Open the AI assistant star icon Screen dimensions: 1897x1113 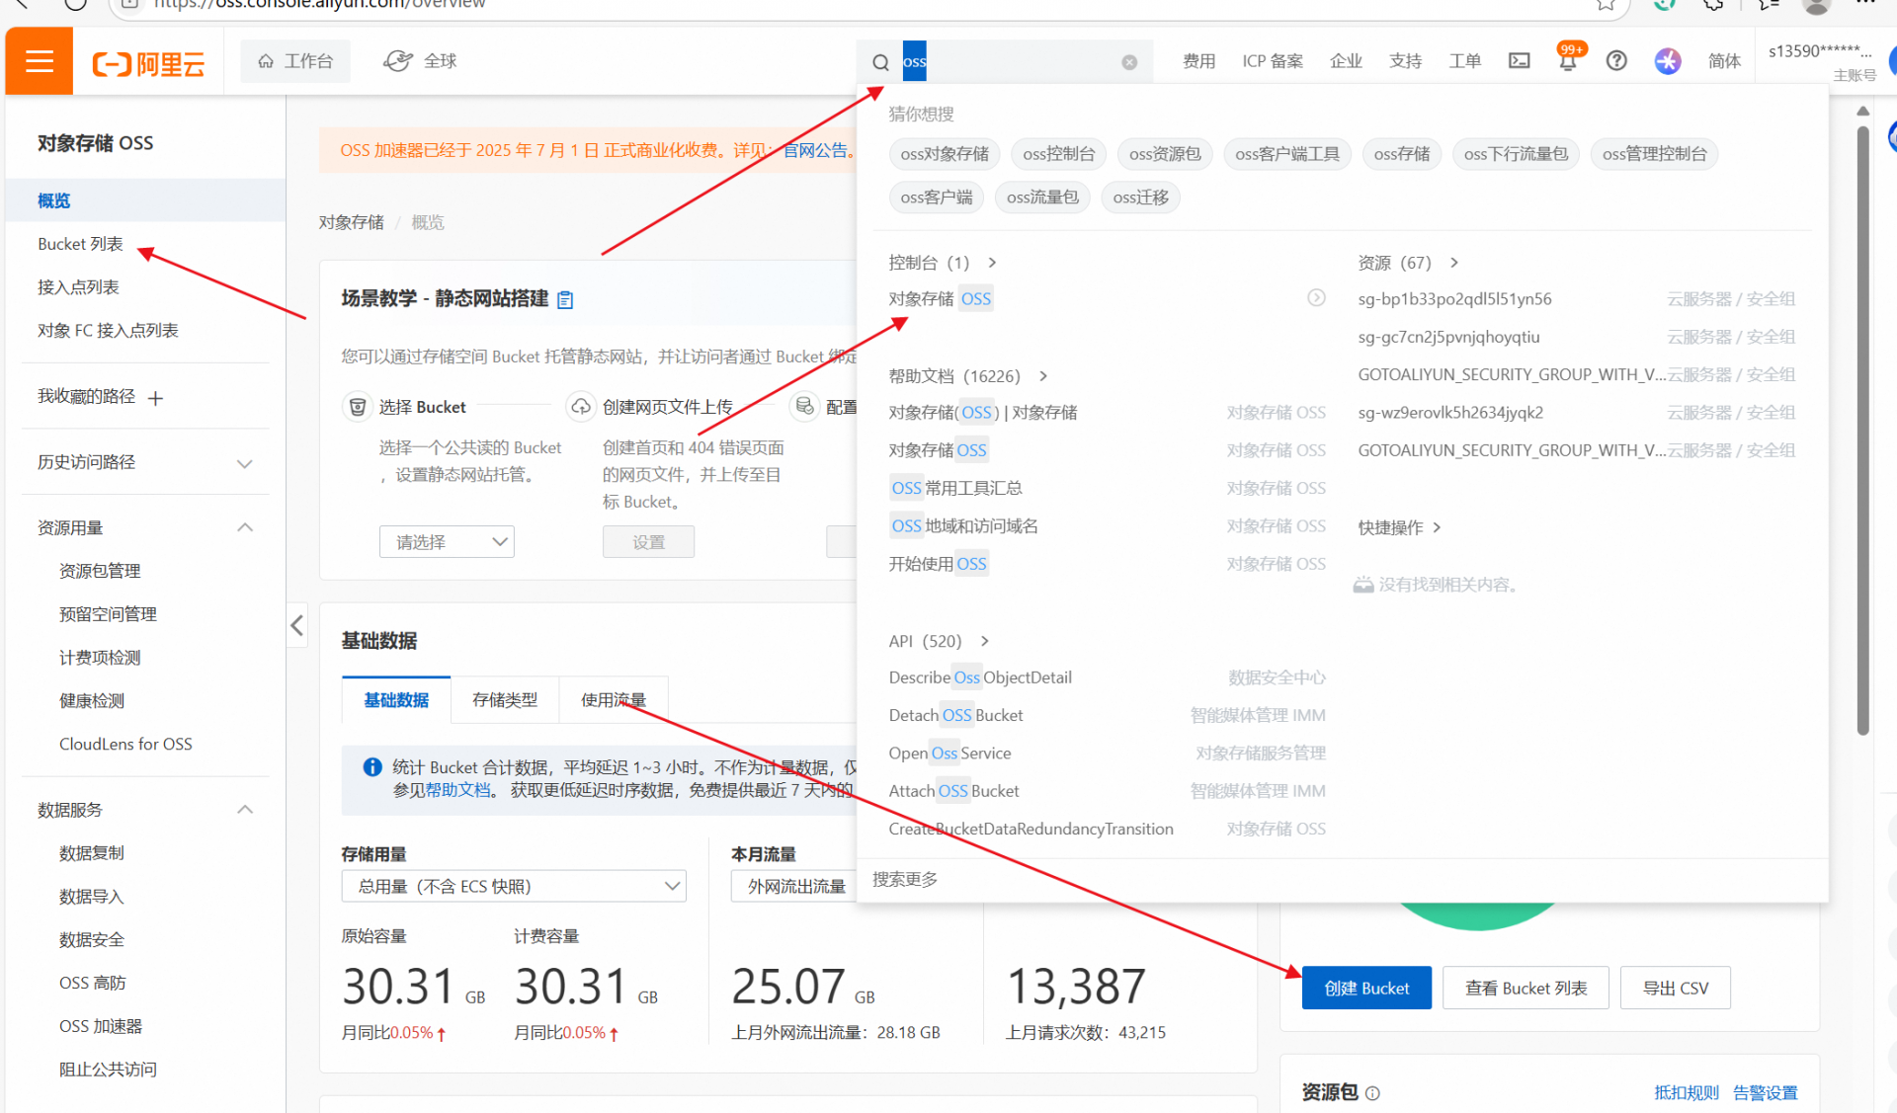(1668, 61)
